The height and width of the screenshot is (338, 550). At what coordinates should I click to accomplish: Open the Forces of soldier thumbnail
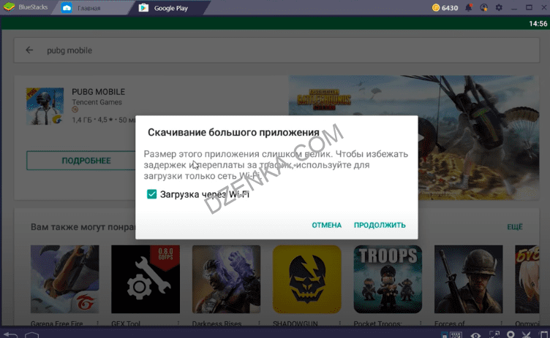(468, 279)
